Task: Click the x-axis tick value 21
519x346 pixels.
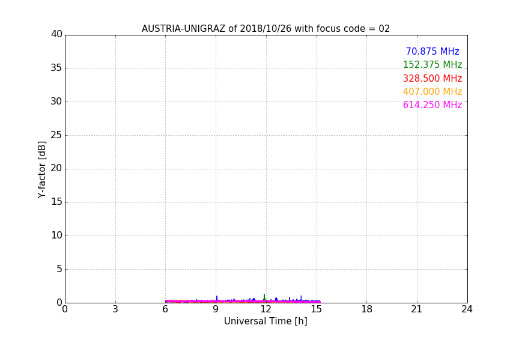Action: 417,309
